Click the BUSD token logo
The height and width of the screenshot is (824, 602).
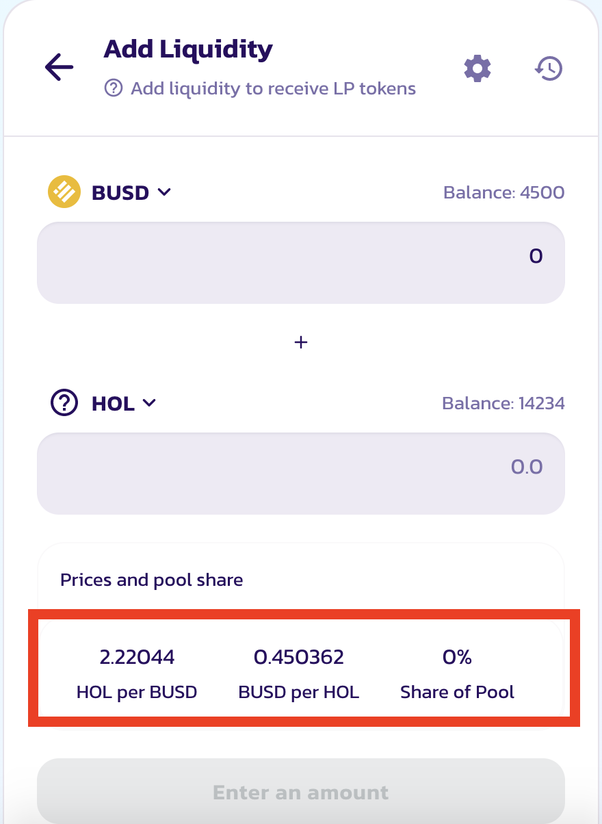pyautogui.click(x=64, y=192)
